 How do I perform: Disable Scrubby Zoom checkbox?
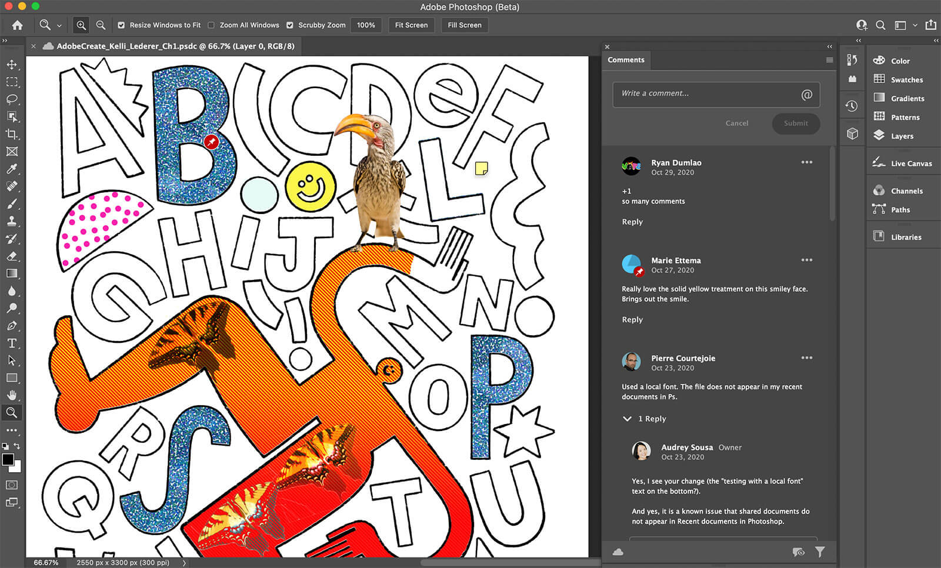(290, 25)
